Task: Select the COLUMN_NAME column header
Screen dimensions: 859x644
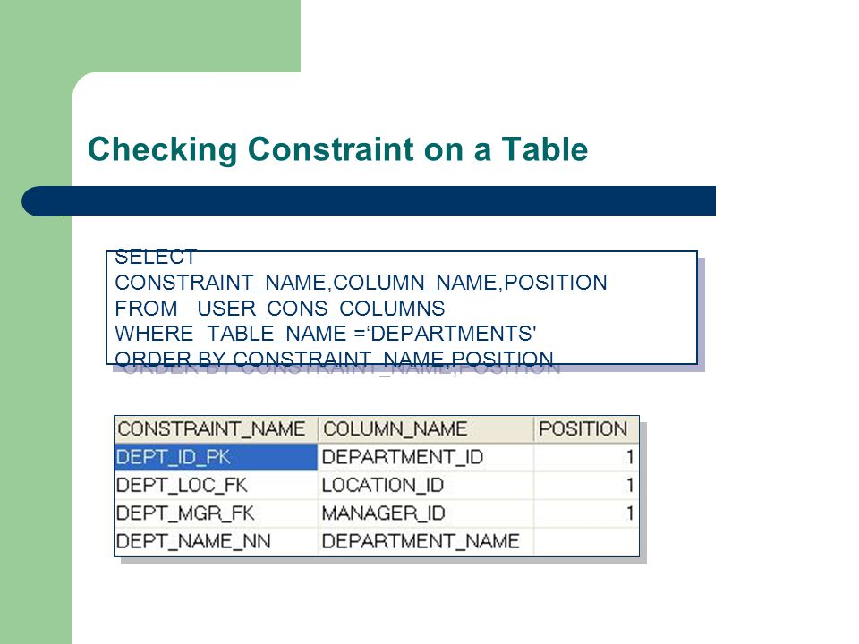Action: pos(426,429)
